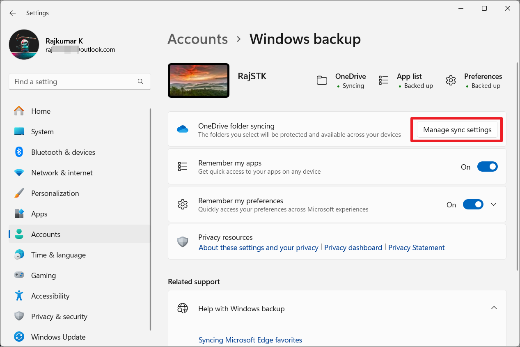Click the Find a setting search box

pos(74,82)
